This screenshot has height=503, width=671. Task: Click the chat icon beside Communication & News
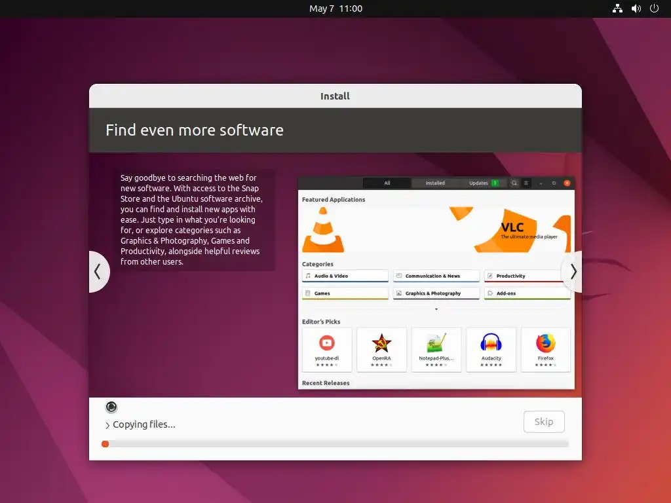(x=399, y=276)
